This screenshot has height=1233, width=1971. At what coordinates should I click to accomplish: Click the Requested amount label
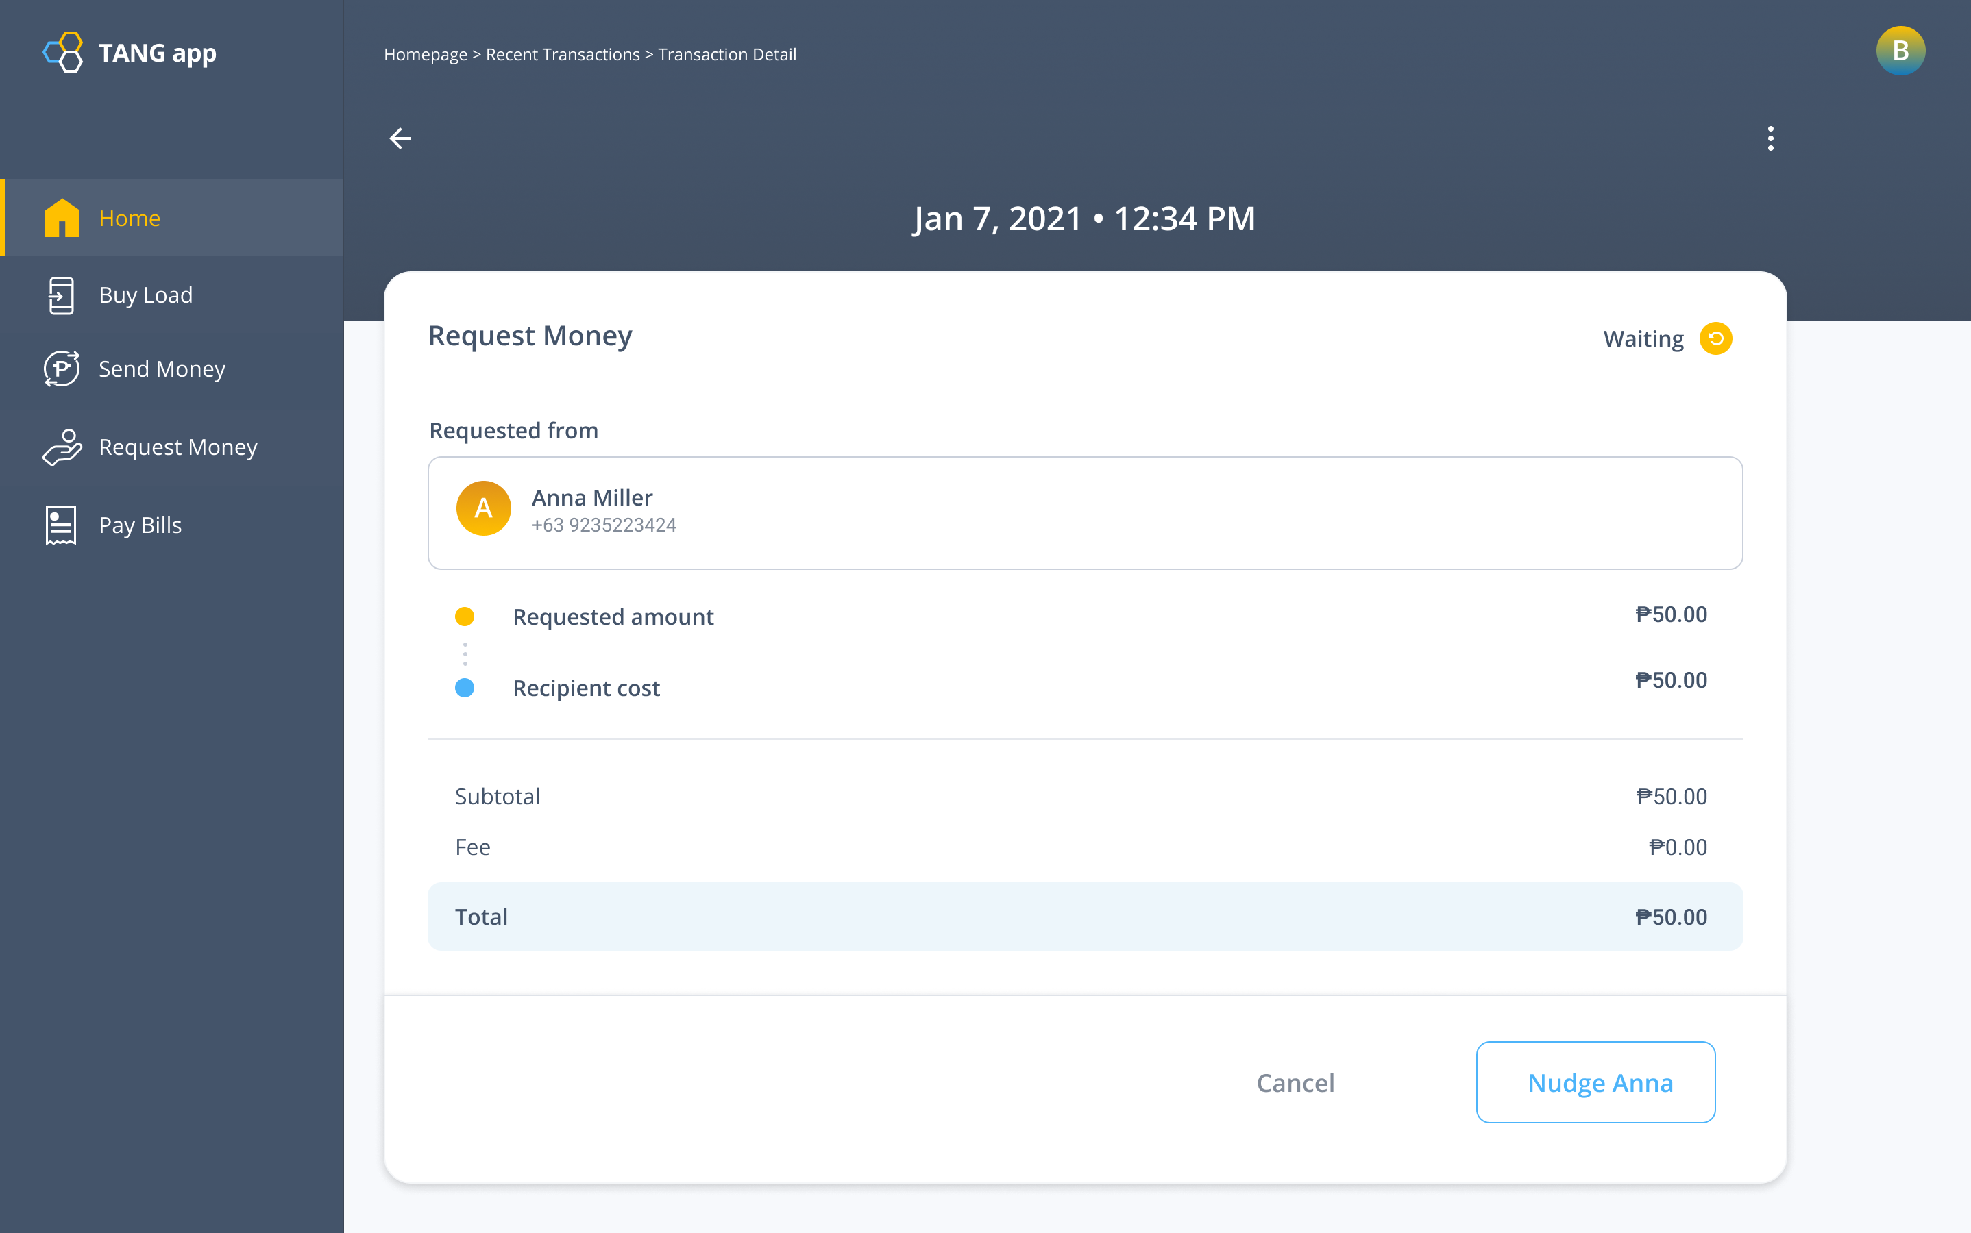coord(613,616)
